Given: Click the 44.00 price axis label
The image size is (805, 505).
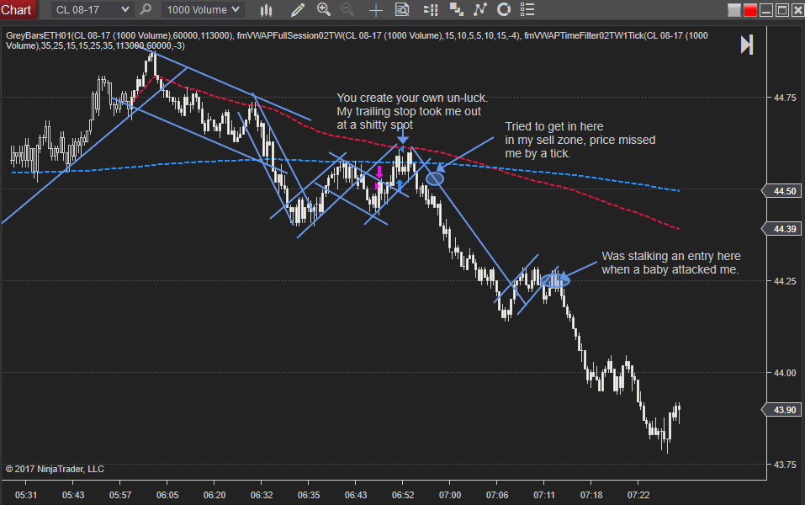Looking at the screenshot, I should (x=785, y=373).
